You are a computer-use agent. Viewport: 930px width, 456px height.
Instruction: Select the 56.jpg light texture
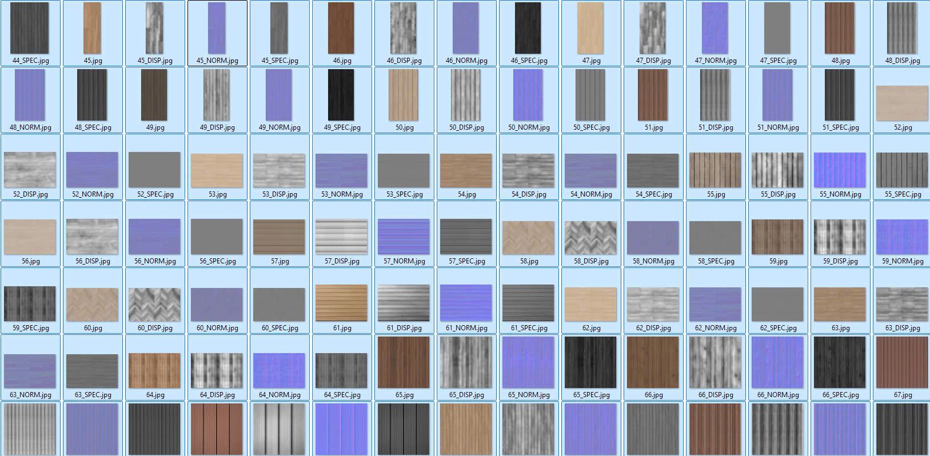point(30,237)
